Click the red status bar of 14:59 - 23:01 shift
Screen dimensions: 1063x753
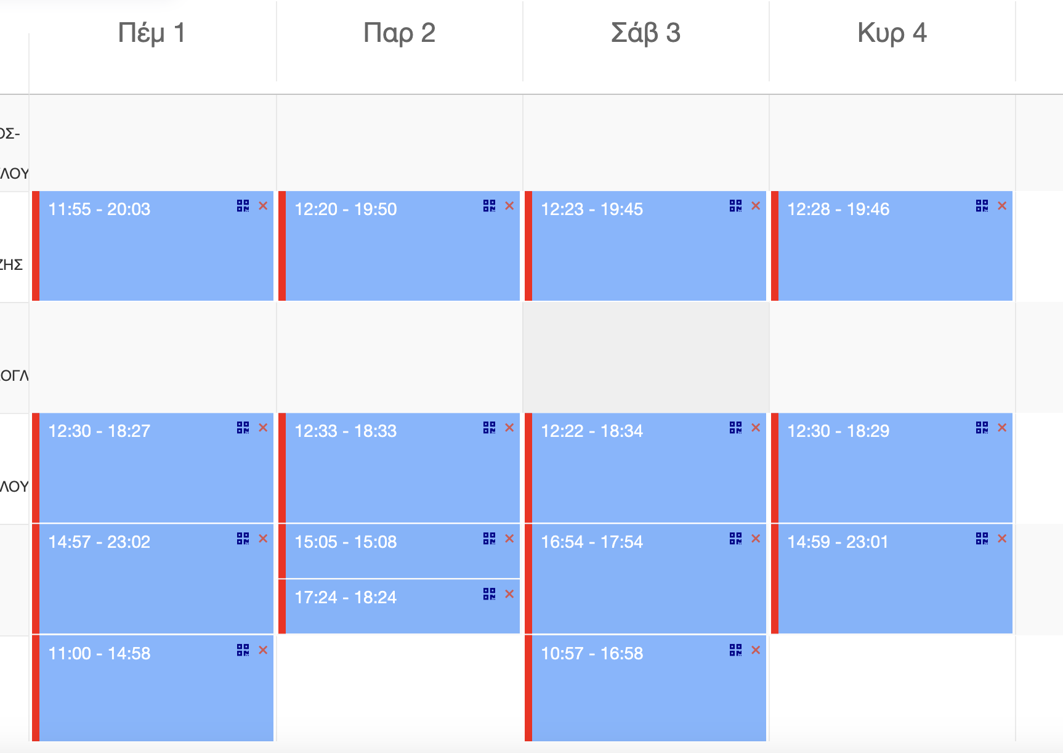coord(775,579)
